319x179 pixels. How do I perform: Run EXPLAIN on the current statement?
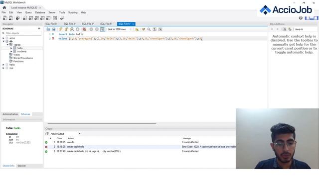tap(72, 29)
